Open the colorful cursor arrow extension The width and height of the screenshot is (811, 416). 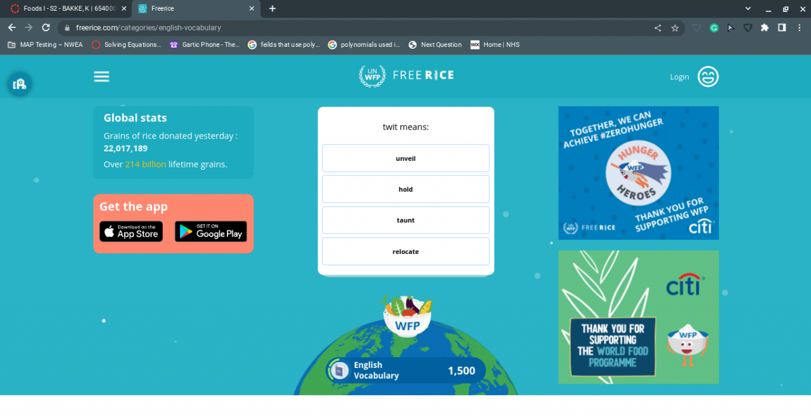tap(731, 28)
